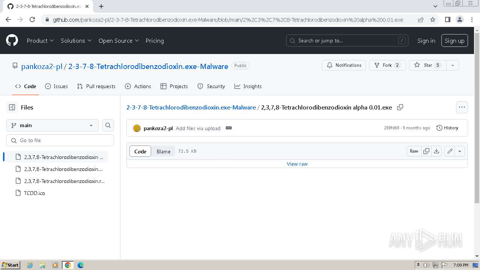Open the commit History
The image size is (480, 270).
447,128
